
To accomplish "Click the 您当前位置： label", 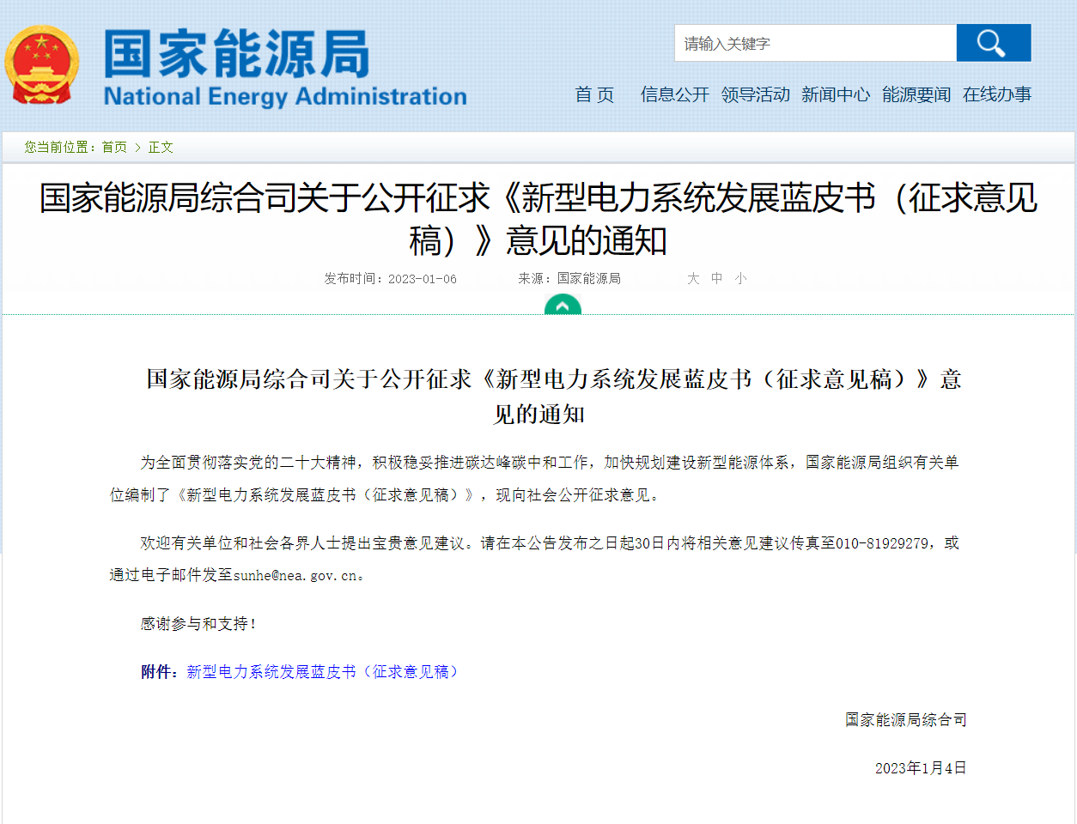I will pyautogui.click(x=63, y=148).
